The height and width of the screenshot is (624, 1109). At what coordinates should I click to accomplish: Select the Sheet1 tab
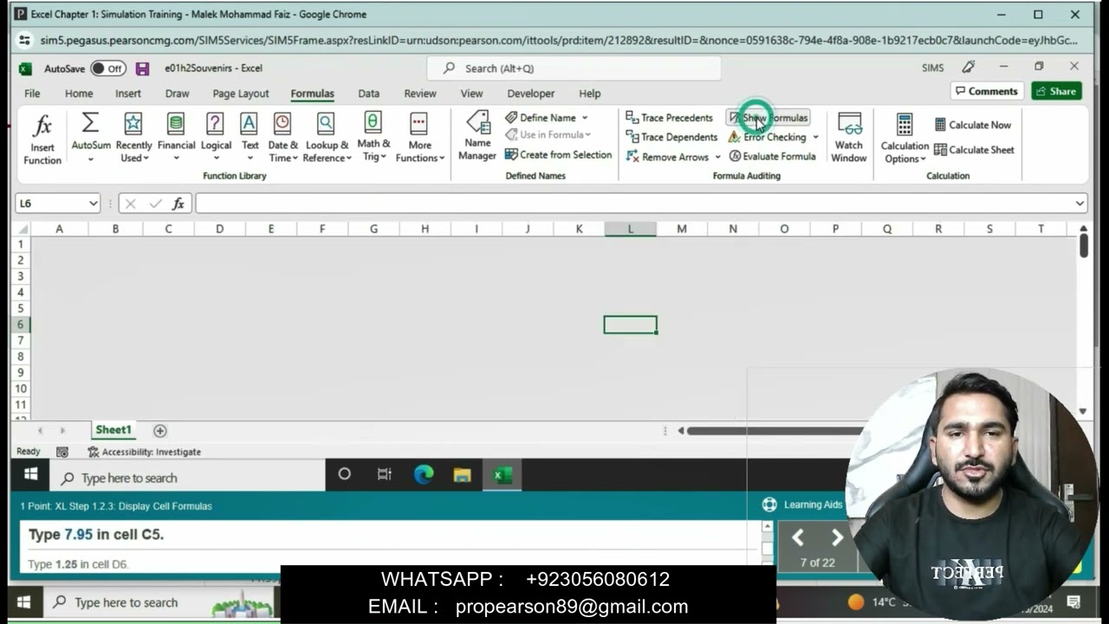pos(113,430)
